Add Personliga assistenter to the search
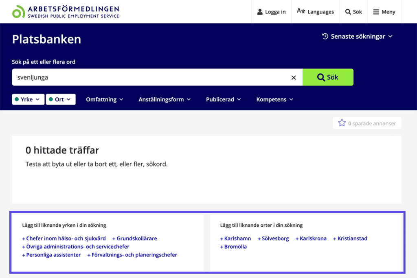This screenshot has width=417, height=278. coord(52,255)
